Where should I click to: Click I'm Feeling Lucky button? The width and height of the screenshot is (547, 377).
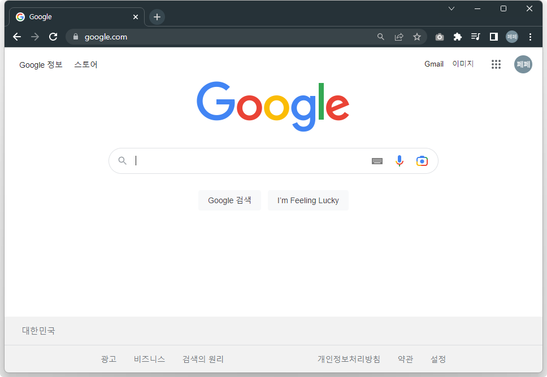pyautogui.click(x=308, y=200)
